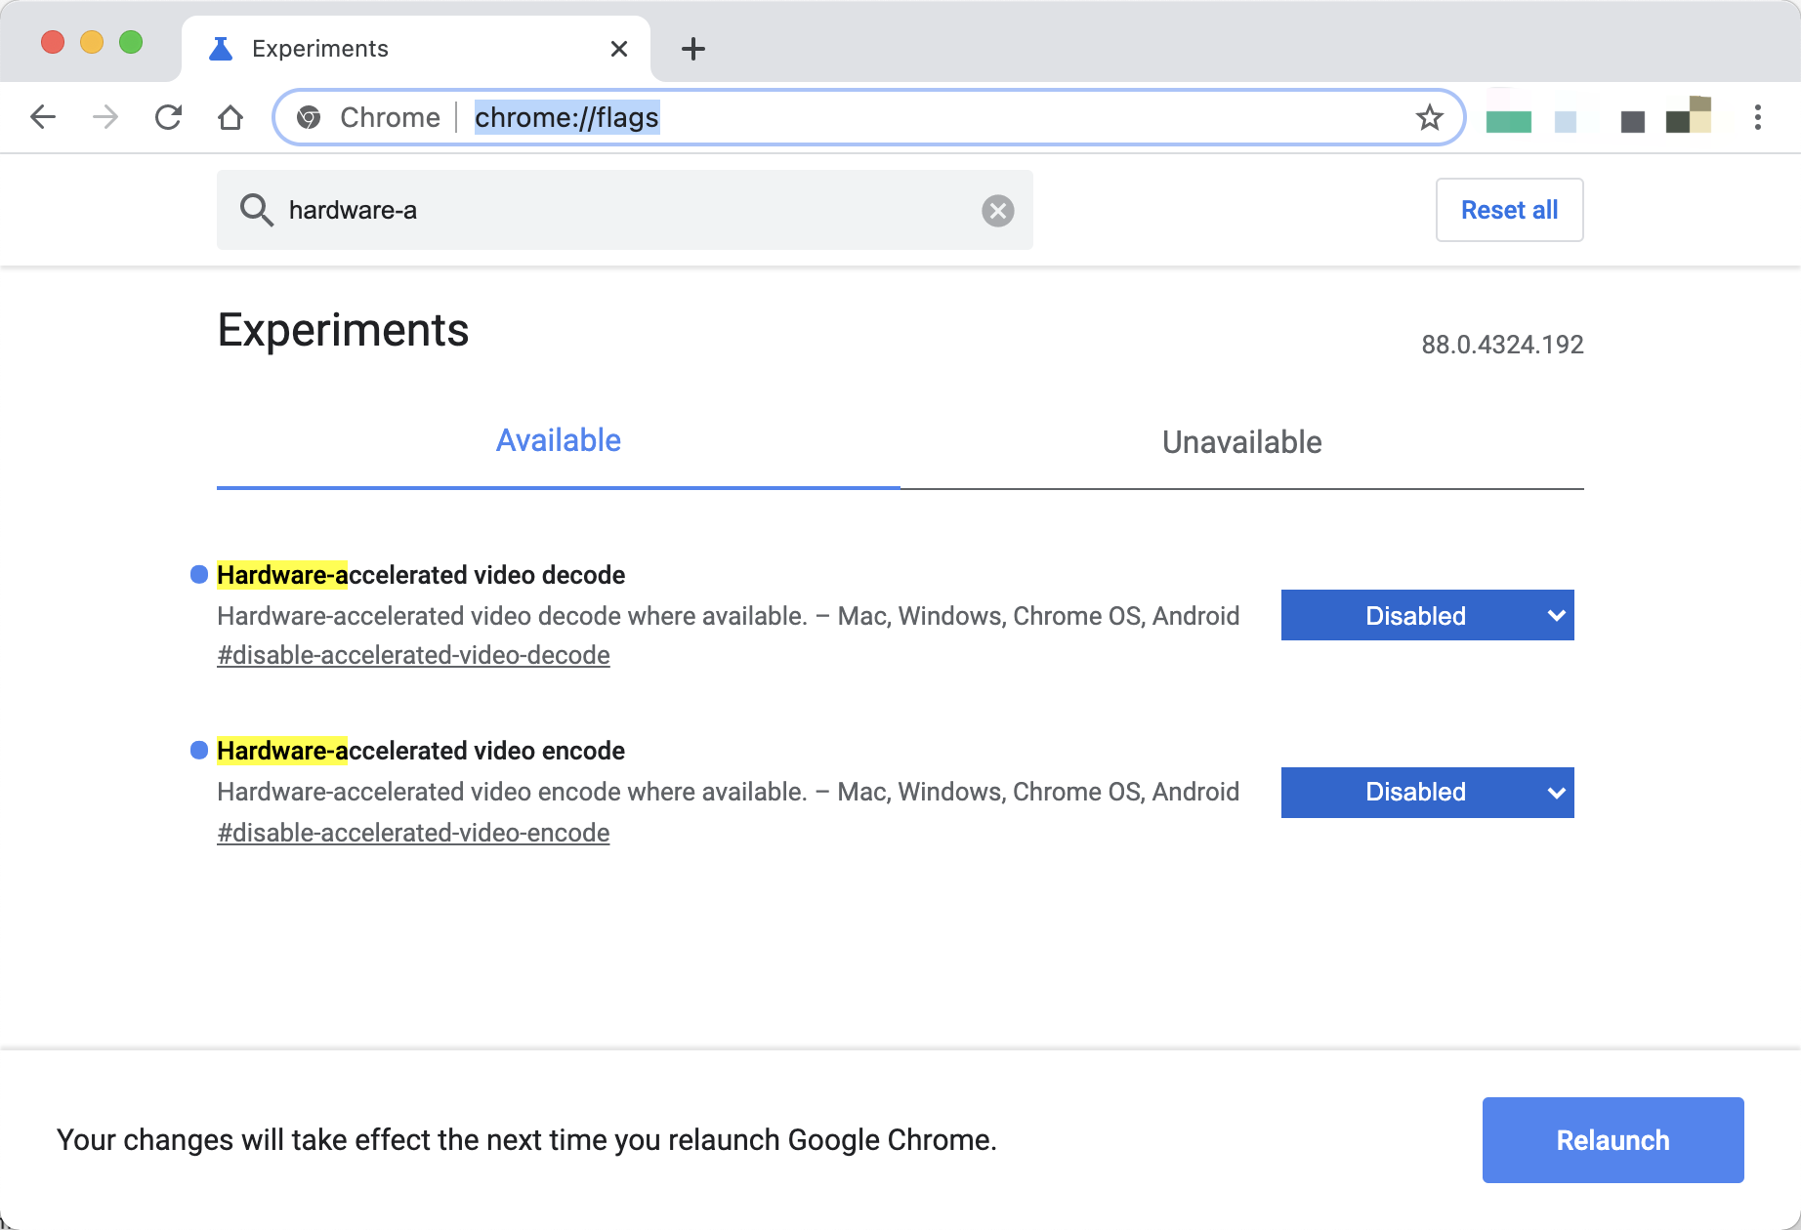Screen dimensions: 1801x1230
Task: Click the green extension icon
Action: 1508,120
